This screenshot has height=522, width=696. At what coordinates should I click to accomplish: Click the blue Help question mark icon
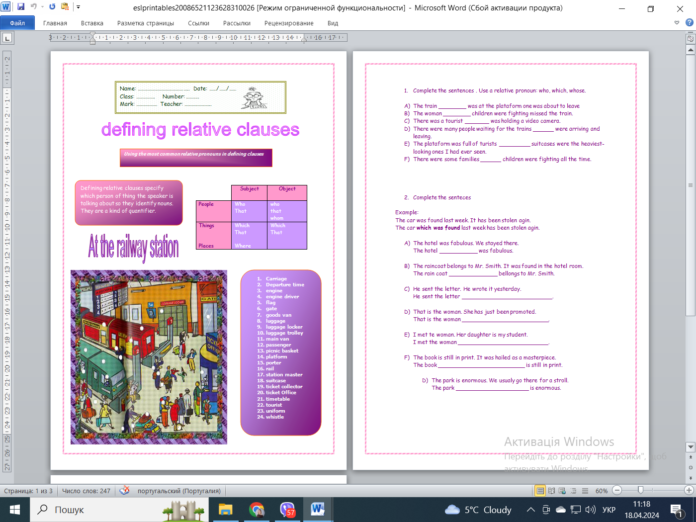click(689, 22)
